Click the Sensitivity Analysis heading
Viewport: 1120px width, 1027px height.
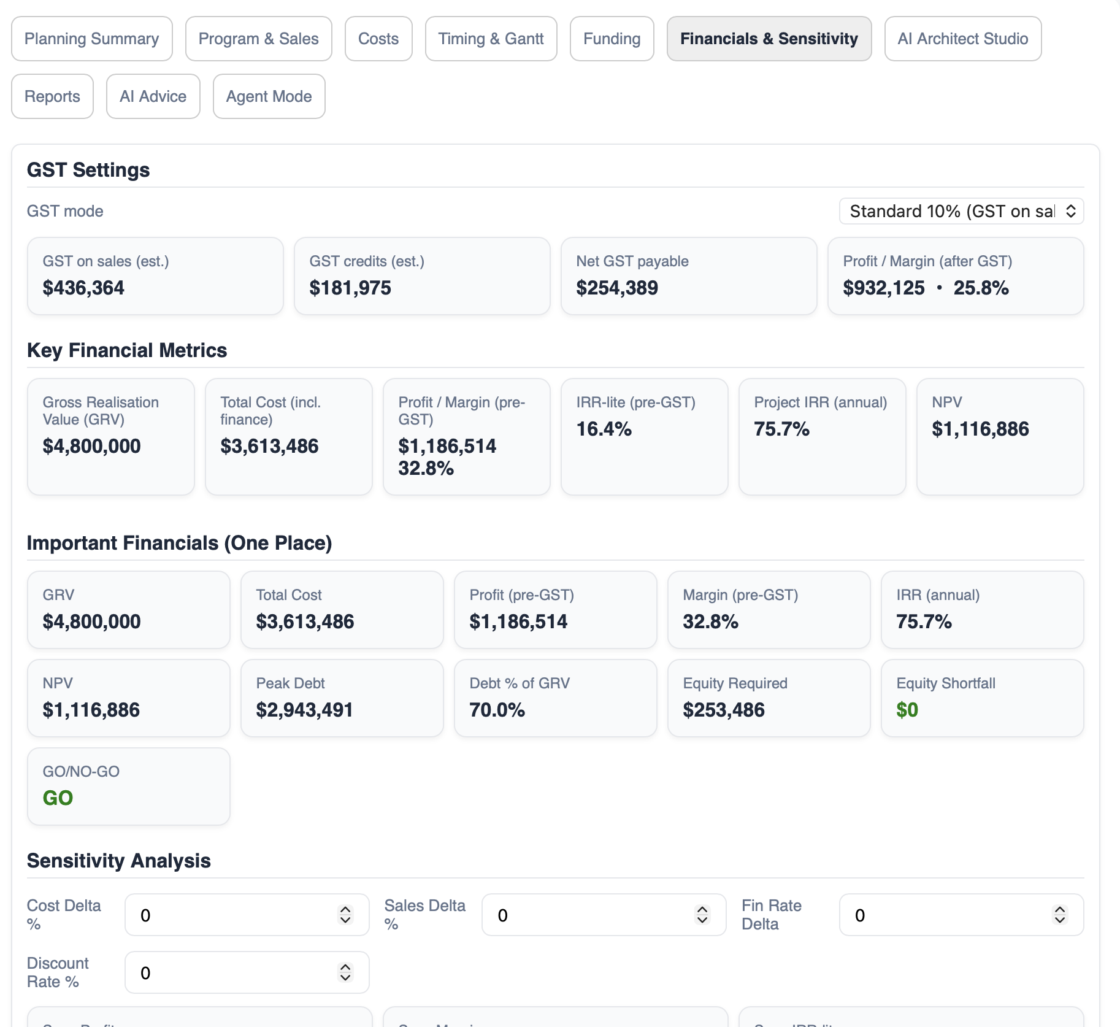click(x=119, y=861)
